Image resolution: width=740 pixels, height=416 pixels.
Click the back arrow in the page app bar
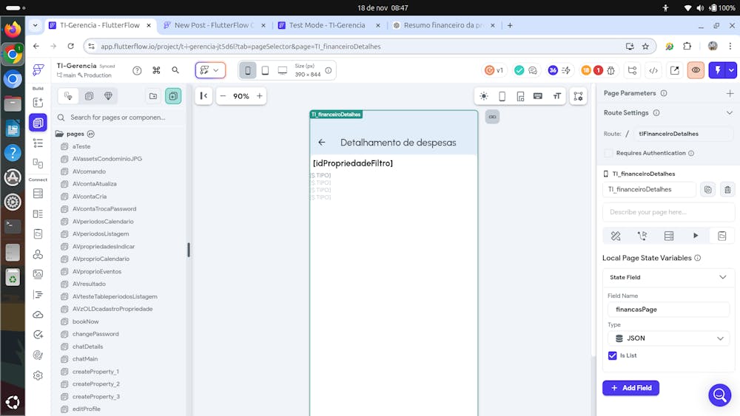[321, 143]
